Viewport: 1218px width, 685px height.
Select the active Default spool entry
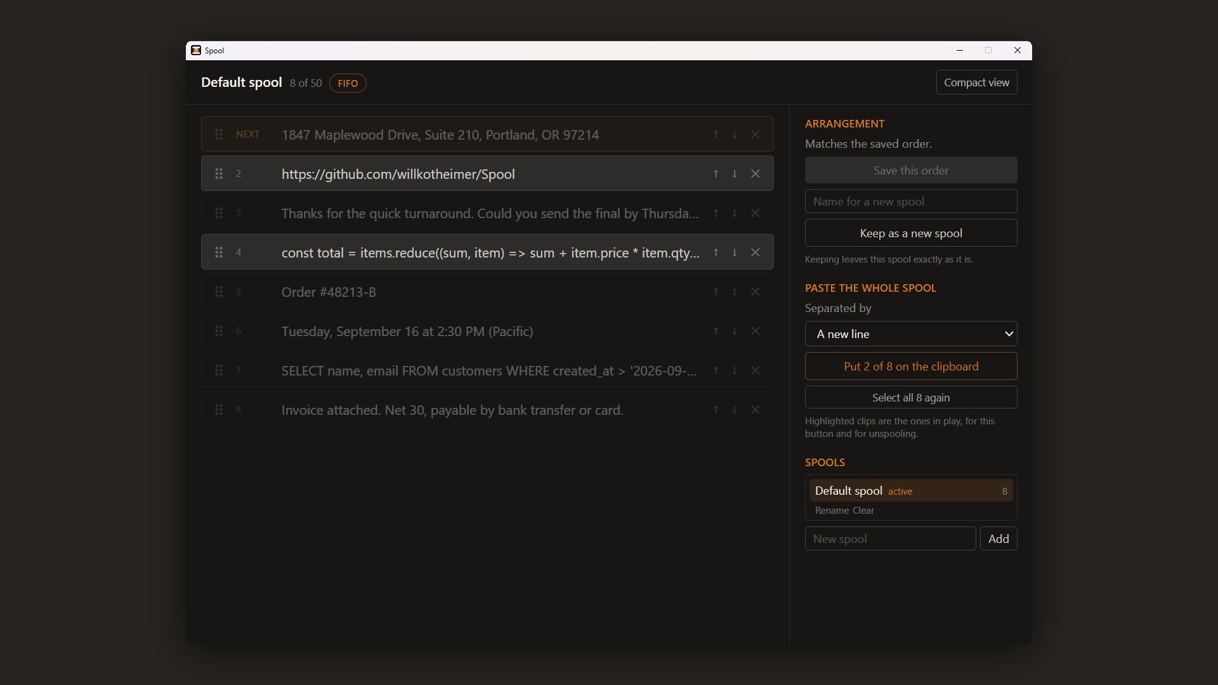click(911, 491)
